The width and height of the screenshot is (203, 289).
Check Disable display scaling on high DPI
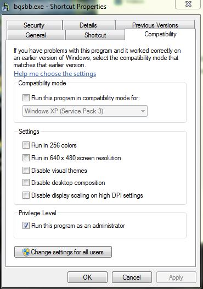26,195
